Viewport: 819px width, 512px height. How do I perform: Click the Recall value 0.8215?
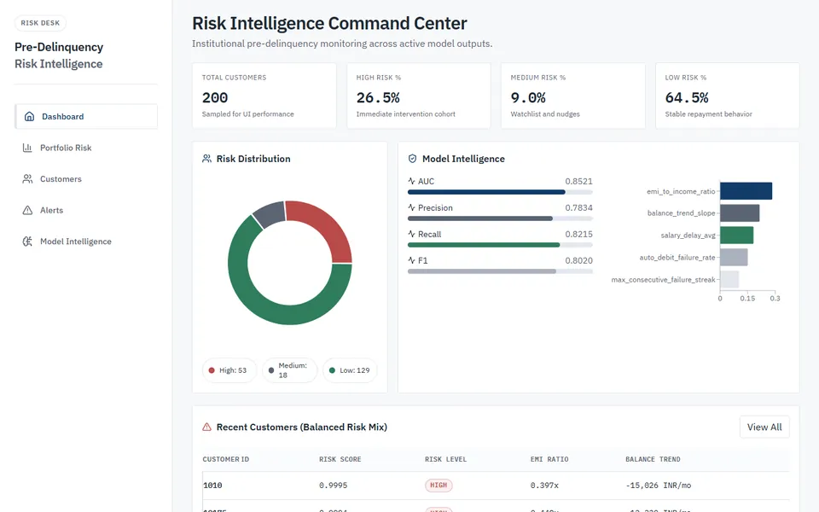coord(578,234)
